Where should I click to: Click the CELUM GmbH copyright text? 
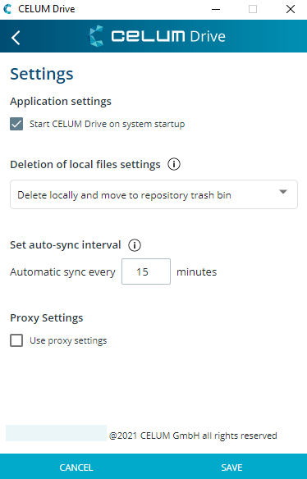pyautogui.click(x=193, y=436)
